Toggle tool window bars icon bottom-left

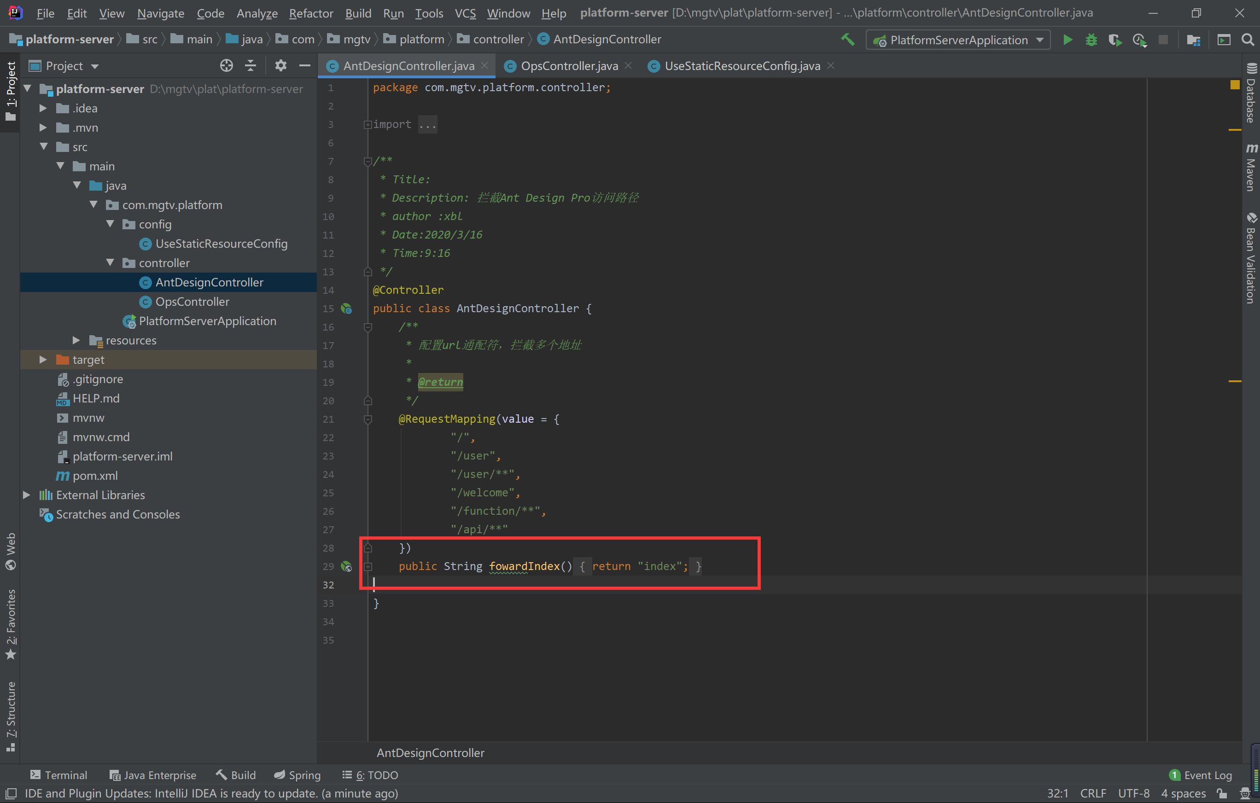(x=11, y=793)
